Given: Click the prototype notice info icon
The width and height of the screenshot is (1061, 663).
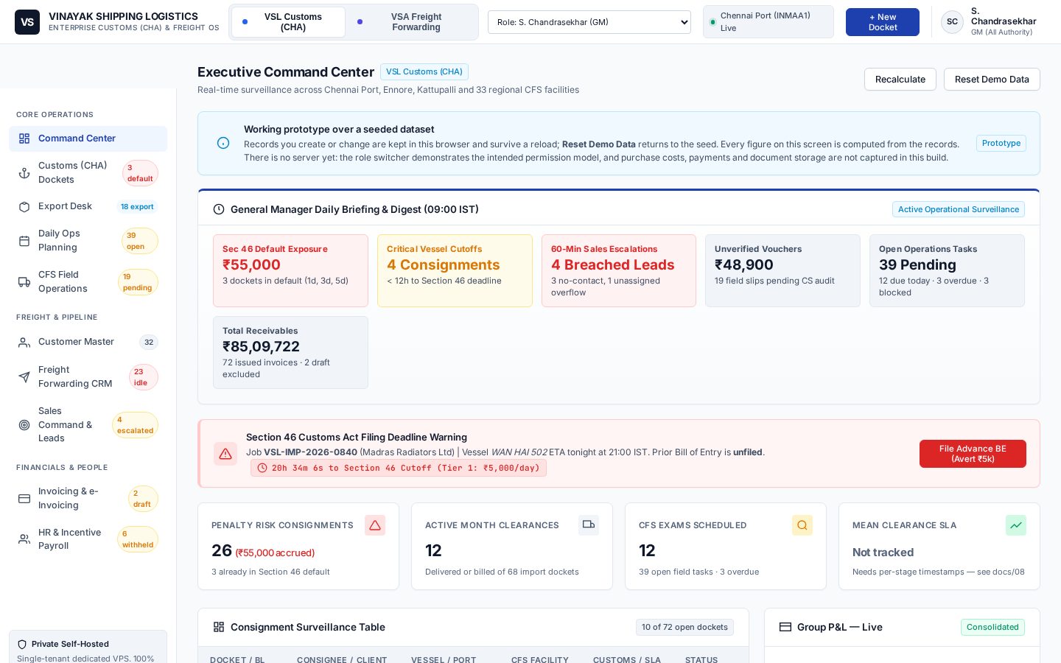Looking at the screenshot, I should tap(223, 143).
